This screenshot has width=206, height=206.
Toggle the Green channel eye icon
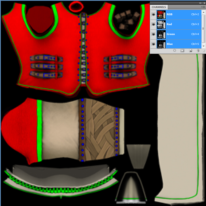click(x=153, y=34)
